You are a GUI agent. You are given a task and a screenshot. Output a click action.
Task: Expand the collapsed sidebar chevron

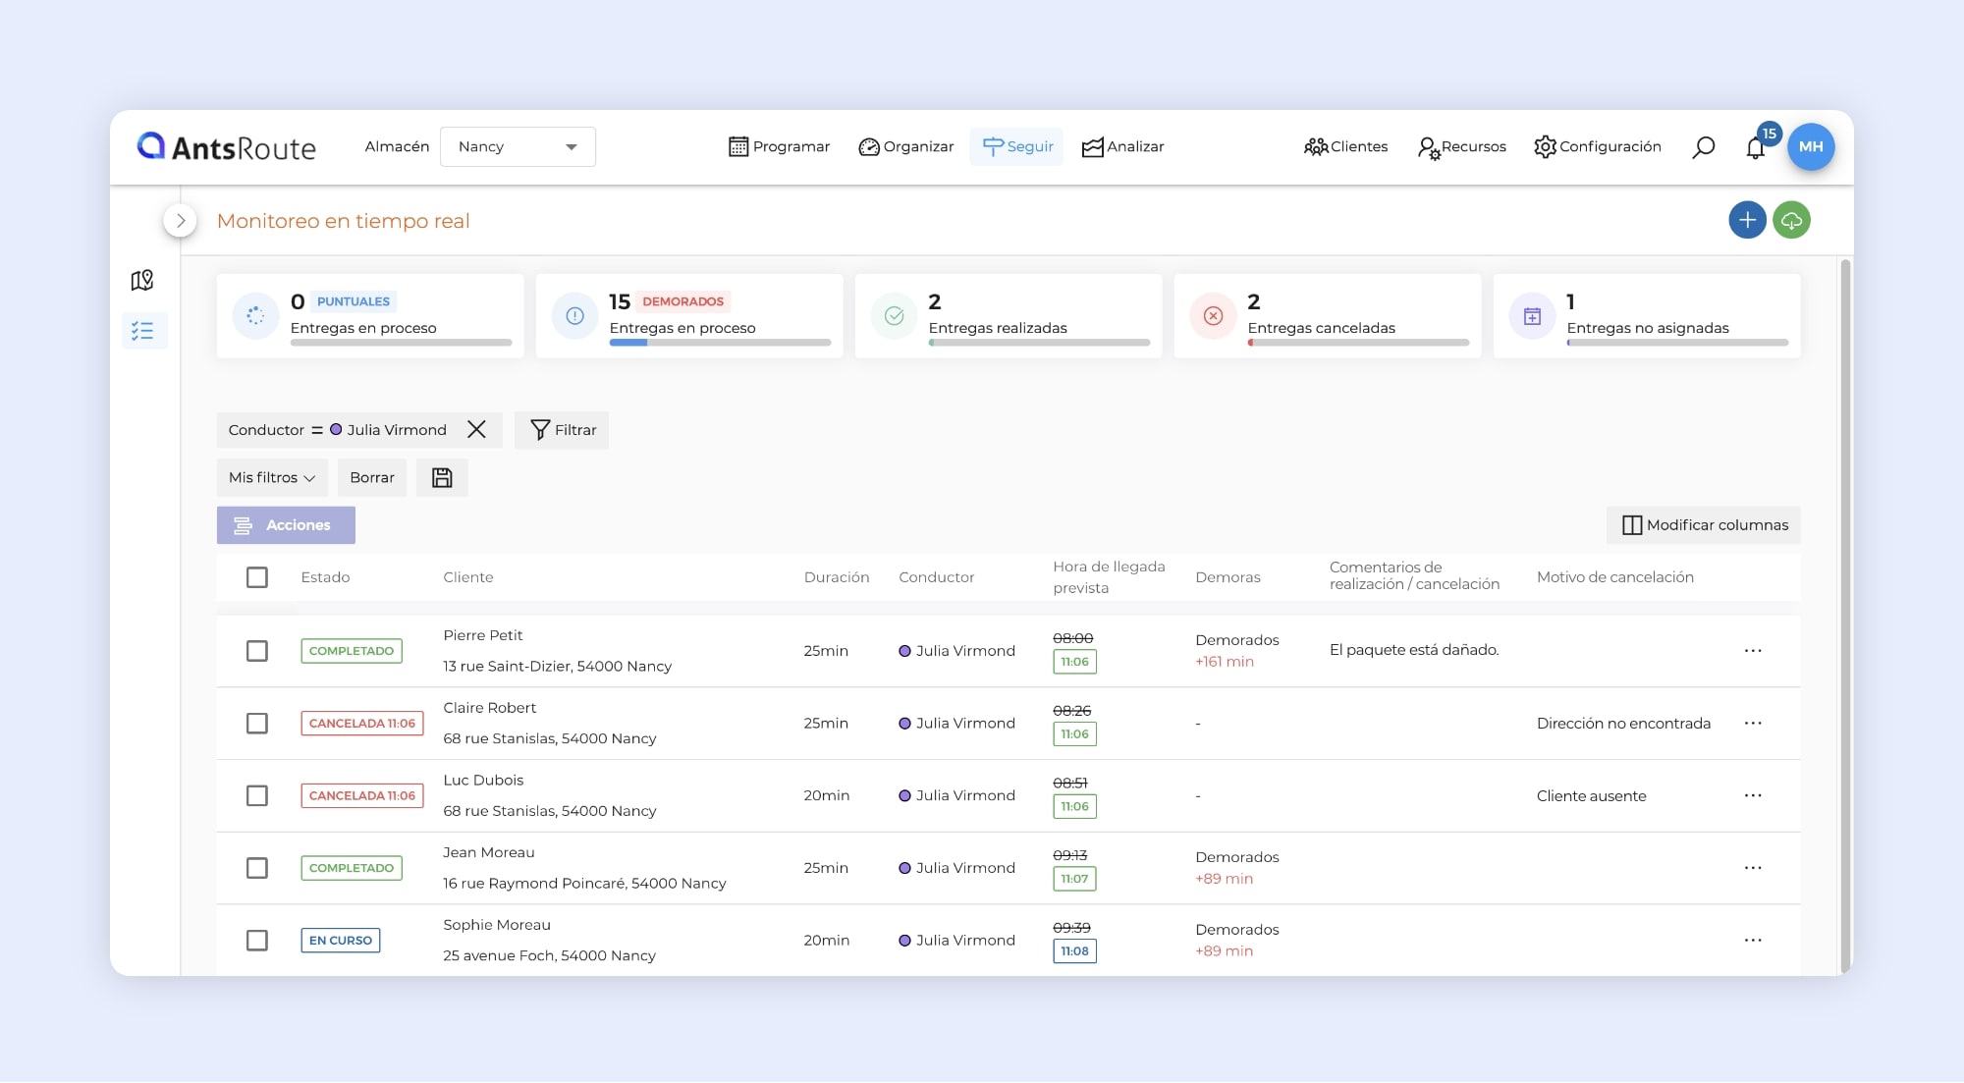pyautogui.click(x=180, y=221)
